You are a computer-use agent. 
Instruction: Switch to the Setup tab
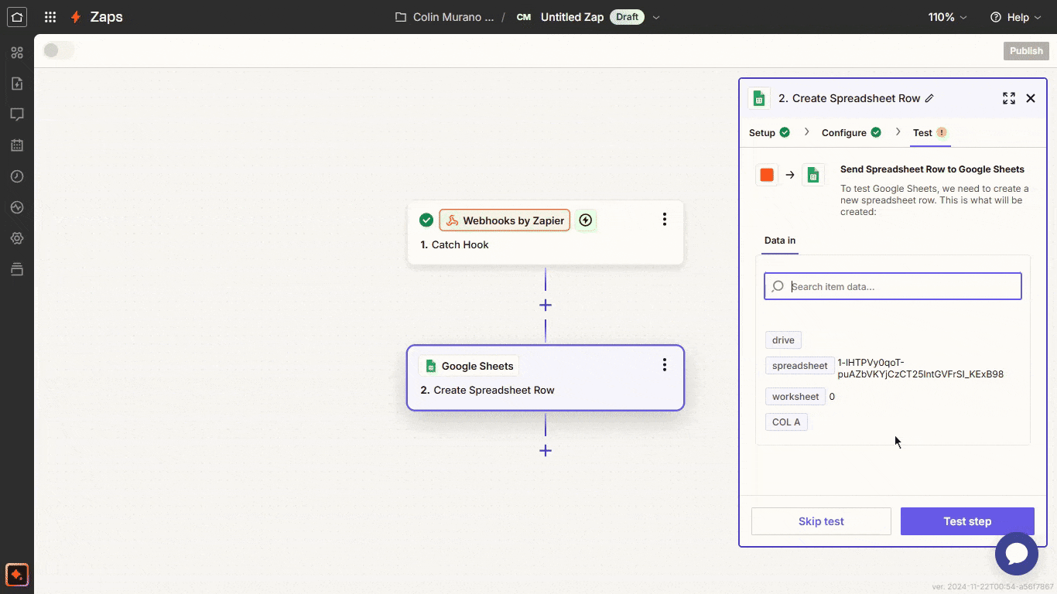tap(769, 132)
